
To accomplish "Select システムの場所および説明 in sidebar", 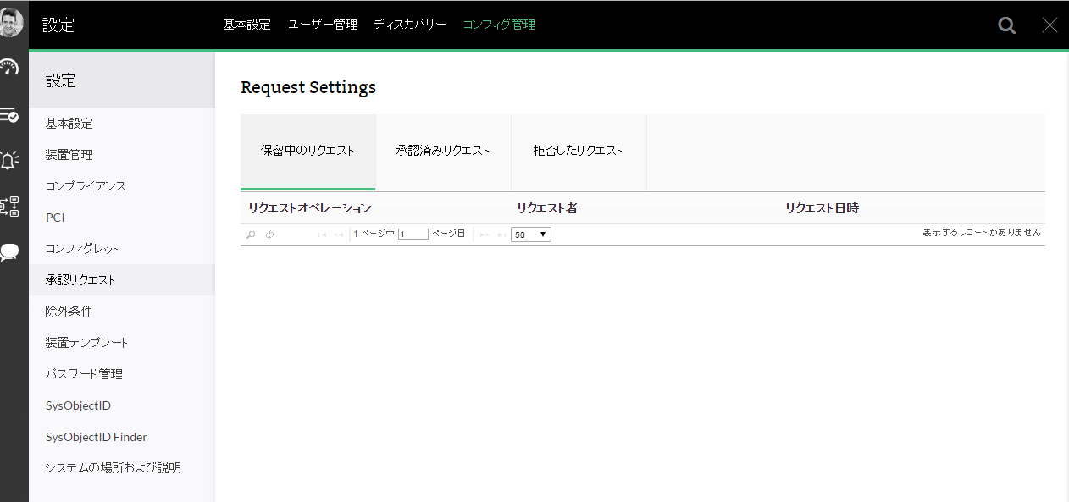I will click(122, 467).
